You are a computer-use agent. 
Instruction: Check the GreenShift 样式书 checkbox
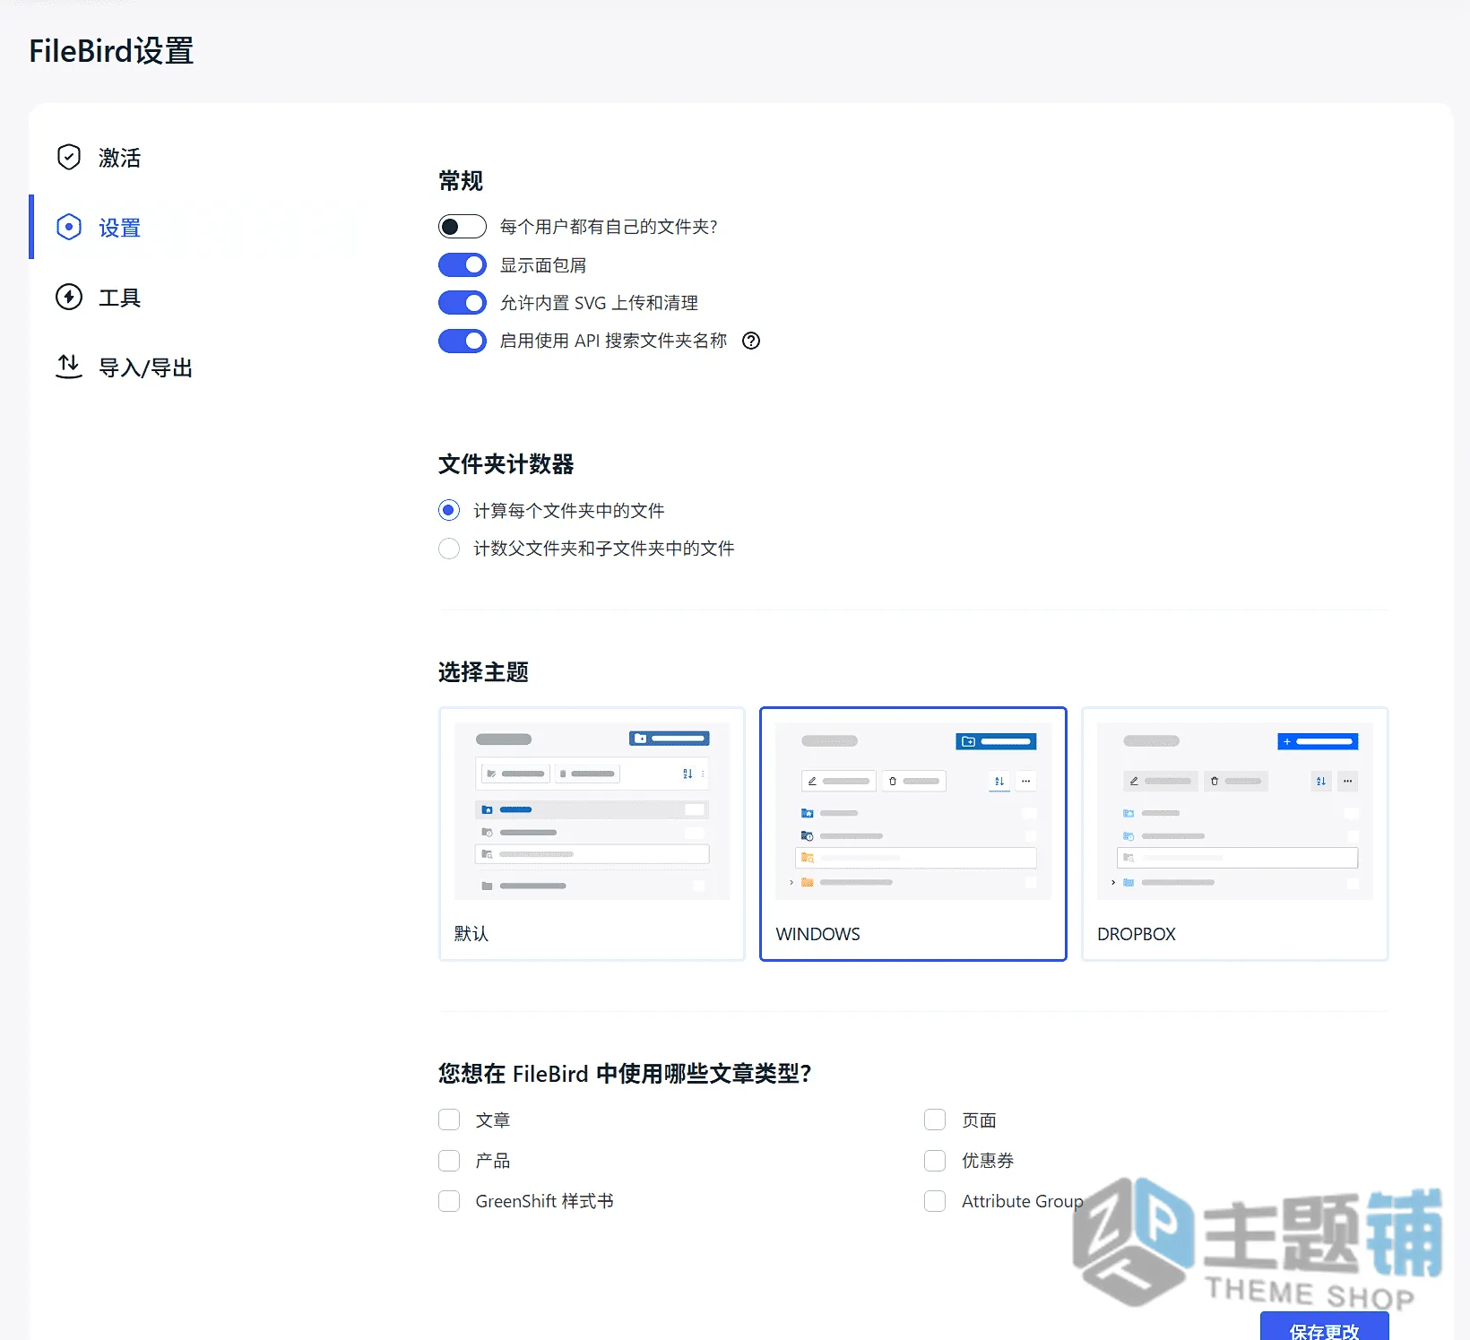449,1201
